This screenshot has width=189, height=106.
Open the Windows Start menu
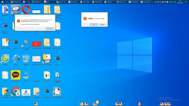point(2,2)
